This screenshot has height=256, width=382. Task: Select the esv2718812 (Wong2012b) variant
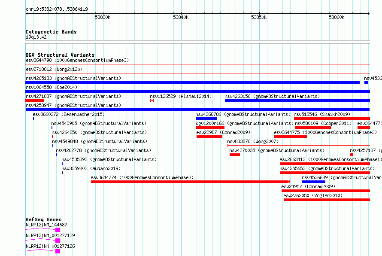click(54, 69)
